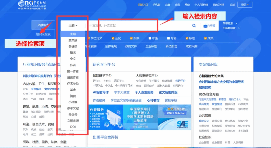271x148 pixels.
Task: Select 第一作者 option
Action: pyautogui.click(x=73, y=71)
